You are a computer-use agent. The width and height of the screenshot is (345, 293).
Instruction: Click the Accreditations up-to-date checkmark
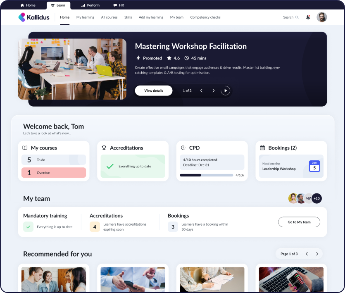pos(110,166)
